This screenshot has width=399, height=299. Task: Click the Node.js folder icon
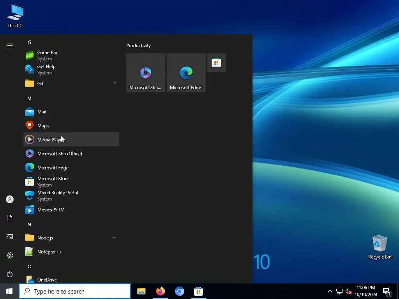tap(30, 238)
